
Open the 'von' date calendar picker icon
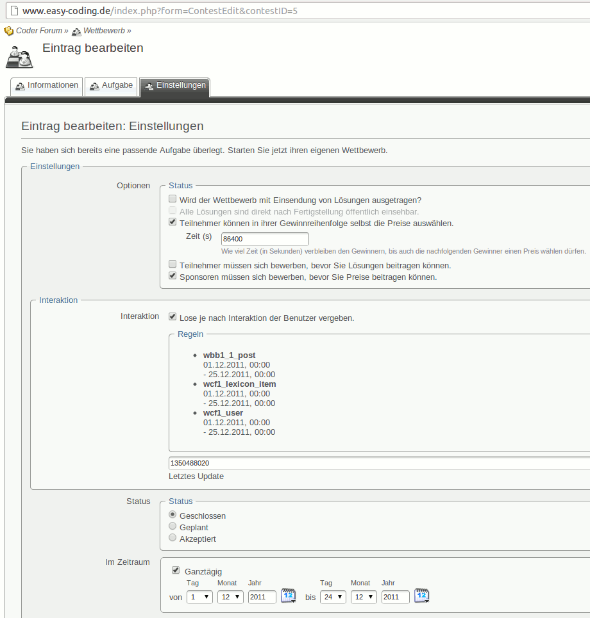(289, 596)
